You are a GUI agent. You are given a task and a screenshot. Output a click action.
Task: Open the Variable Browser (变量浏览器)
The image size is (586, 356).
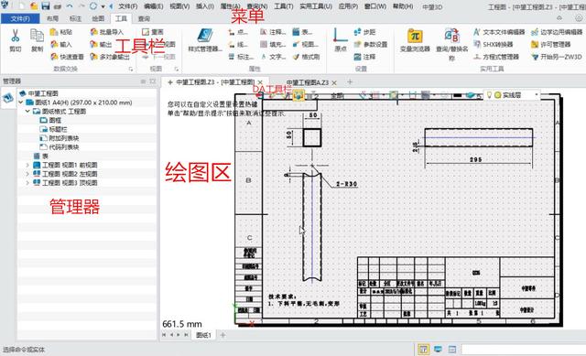click(x=415, y=40)
